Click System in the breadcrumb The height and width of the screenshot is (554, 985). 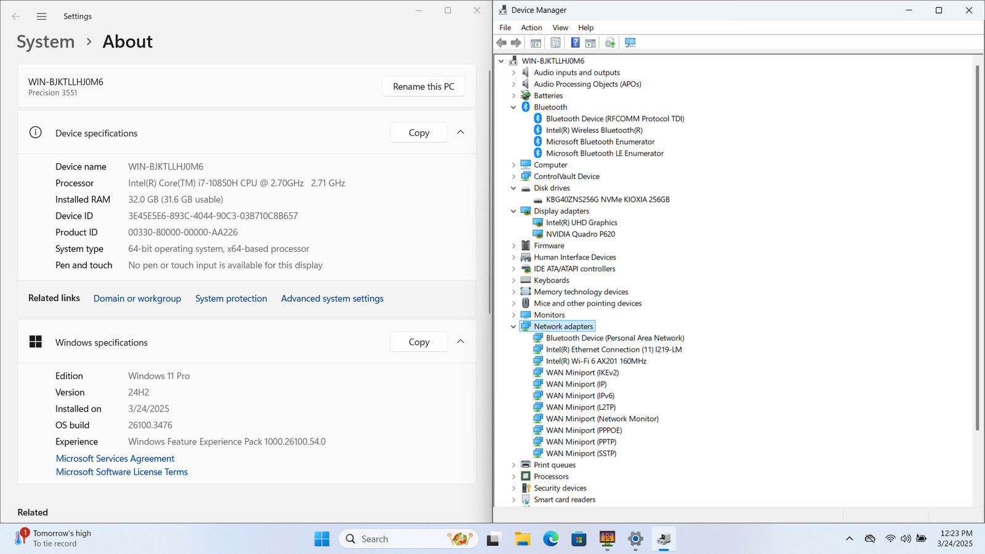point(46,42)
